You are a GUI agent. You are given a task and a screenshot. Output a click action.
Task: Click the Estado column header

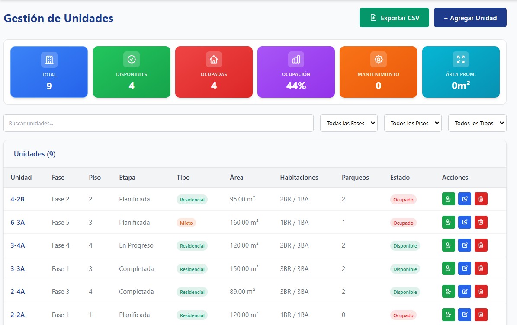click(400, 178)
